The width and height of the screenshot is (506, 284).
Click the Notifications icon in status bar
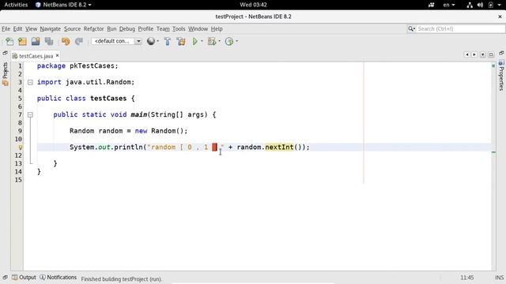43,277
